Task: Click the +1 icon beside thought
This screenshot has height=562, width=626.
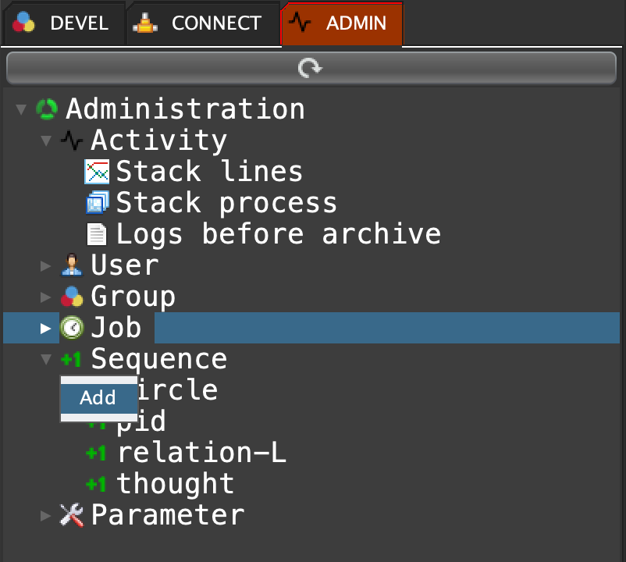Action: 97,484
